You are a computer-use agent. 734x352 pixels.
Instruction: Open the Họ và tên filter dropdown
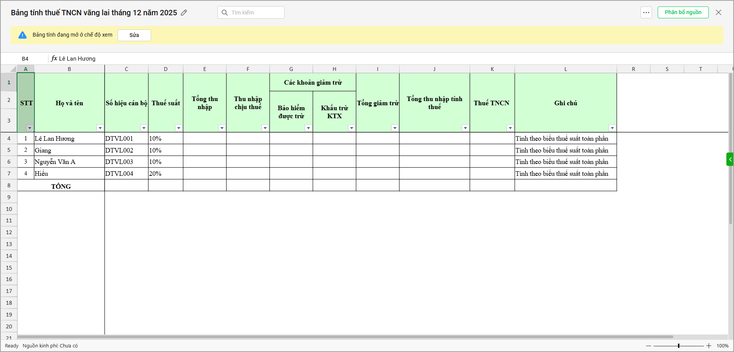point(100,128)
